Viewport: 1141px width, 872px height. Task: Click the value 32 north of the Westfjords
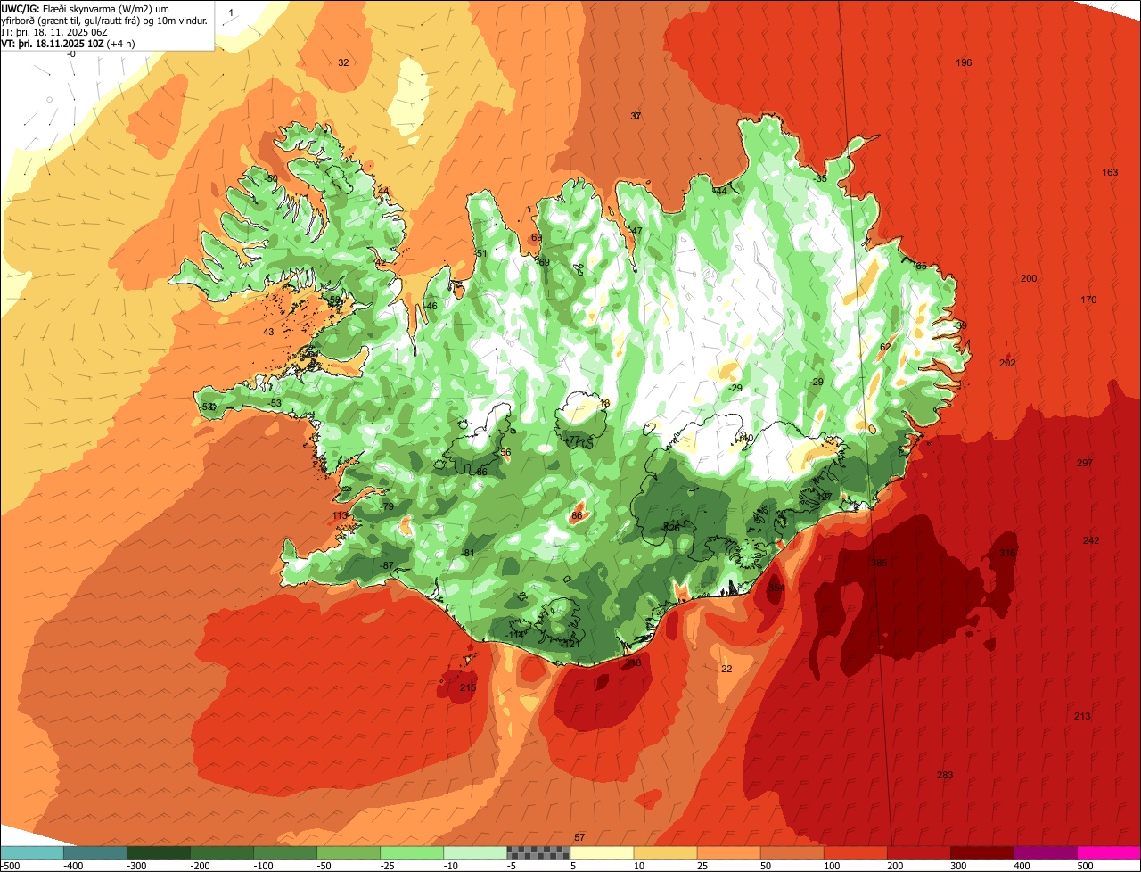343,62
